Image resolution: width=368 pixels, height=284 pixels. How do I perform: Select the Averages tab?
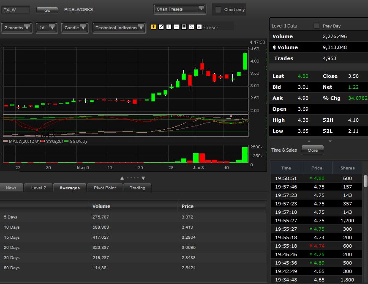[70, 188]
